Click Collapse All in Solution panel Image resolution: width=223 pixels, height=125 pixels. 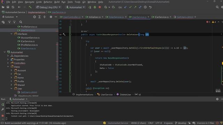[45, 17]
